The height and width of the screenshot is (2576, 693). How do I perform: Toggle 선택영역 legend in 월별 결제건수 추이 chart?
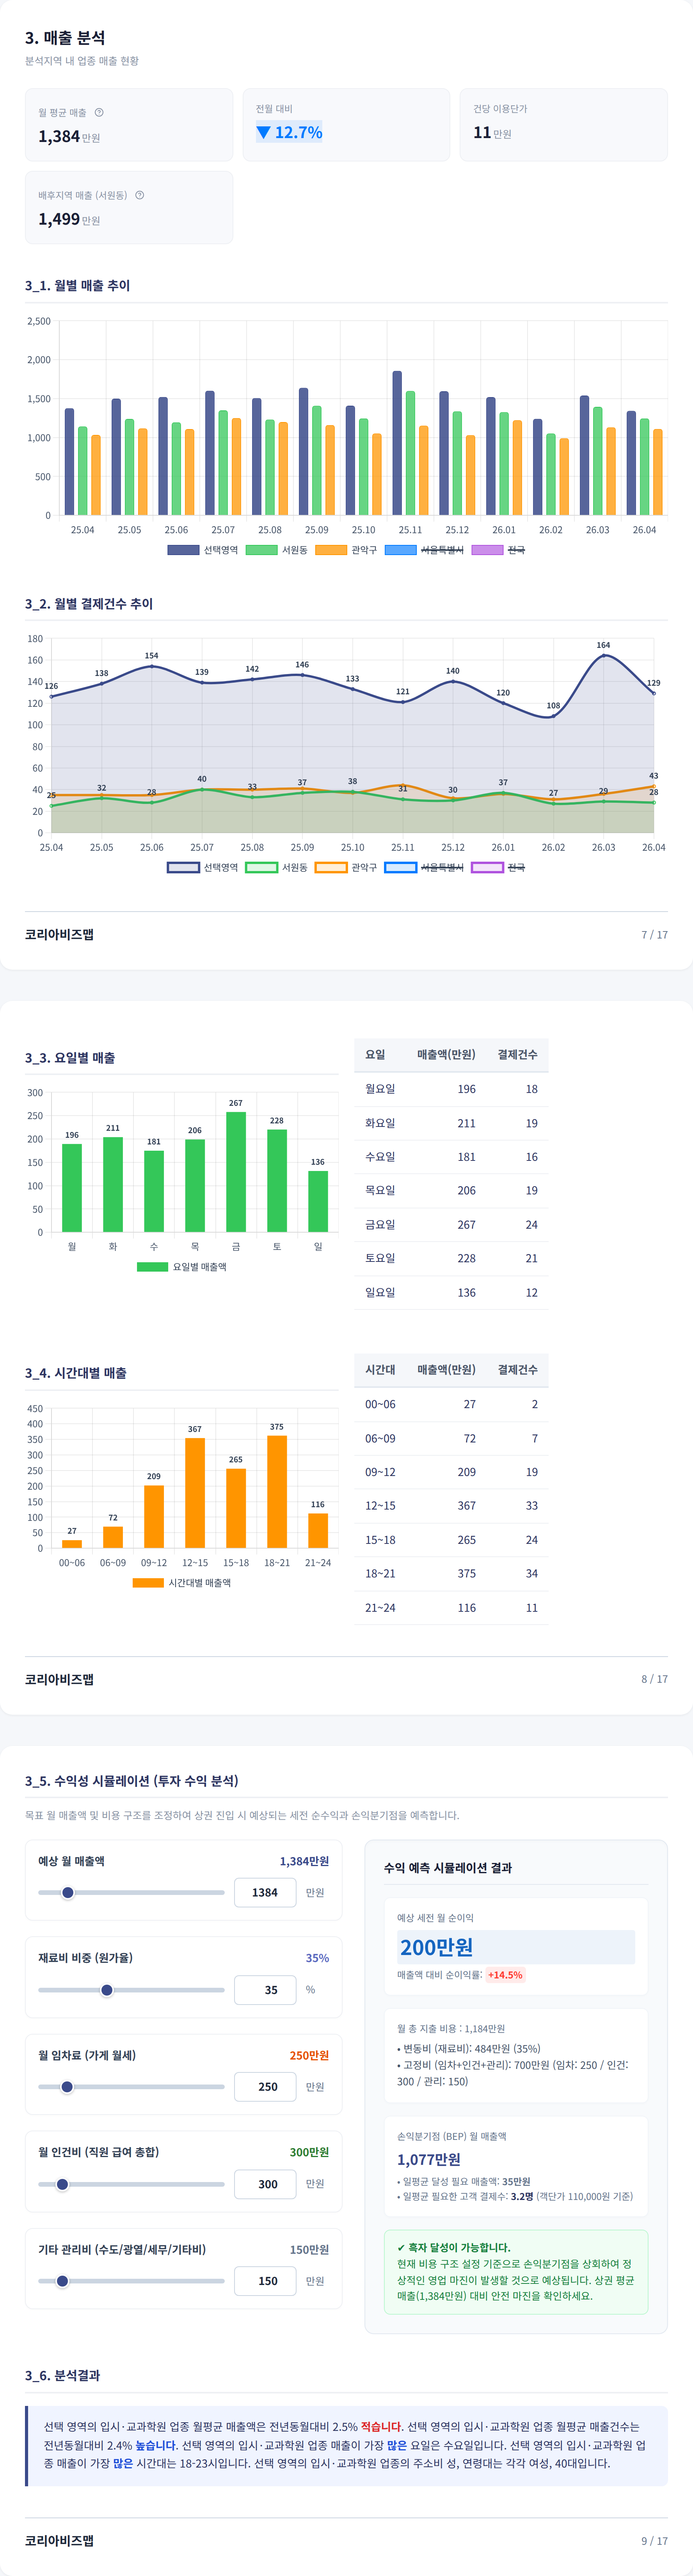(x=202, y=867)
